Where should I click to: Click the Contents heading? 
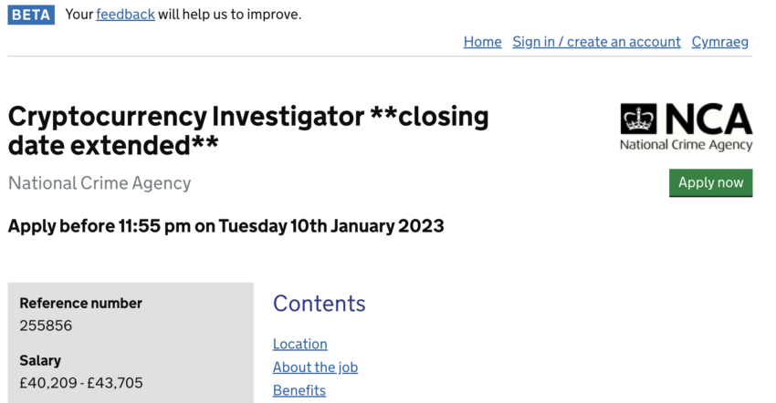tap(319, 304)
